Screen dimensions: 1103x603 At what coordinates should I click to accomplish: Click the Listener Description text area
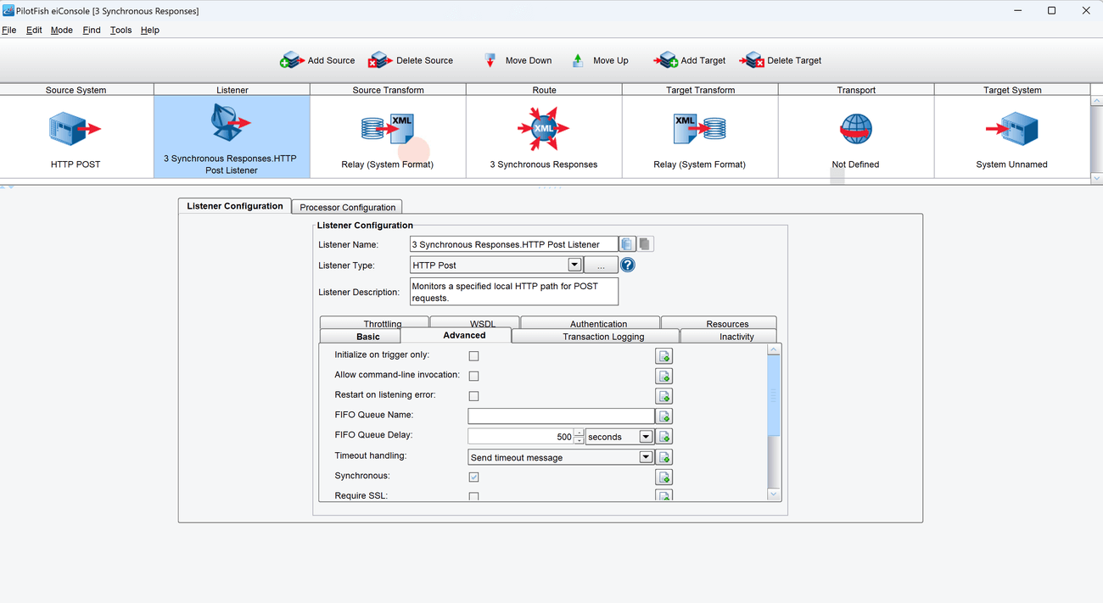(x=514, y=292)
